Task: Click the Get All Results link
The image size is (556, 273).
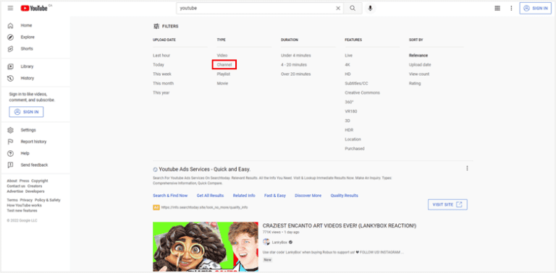Action: click(210, 196)
